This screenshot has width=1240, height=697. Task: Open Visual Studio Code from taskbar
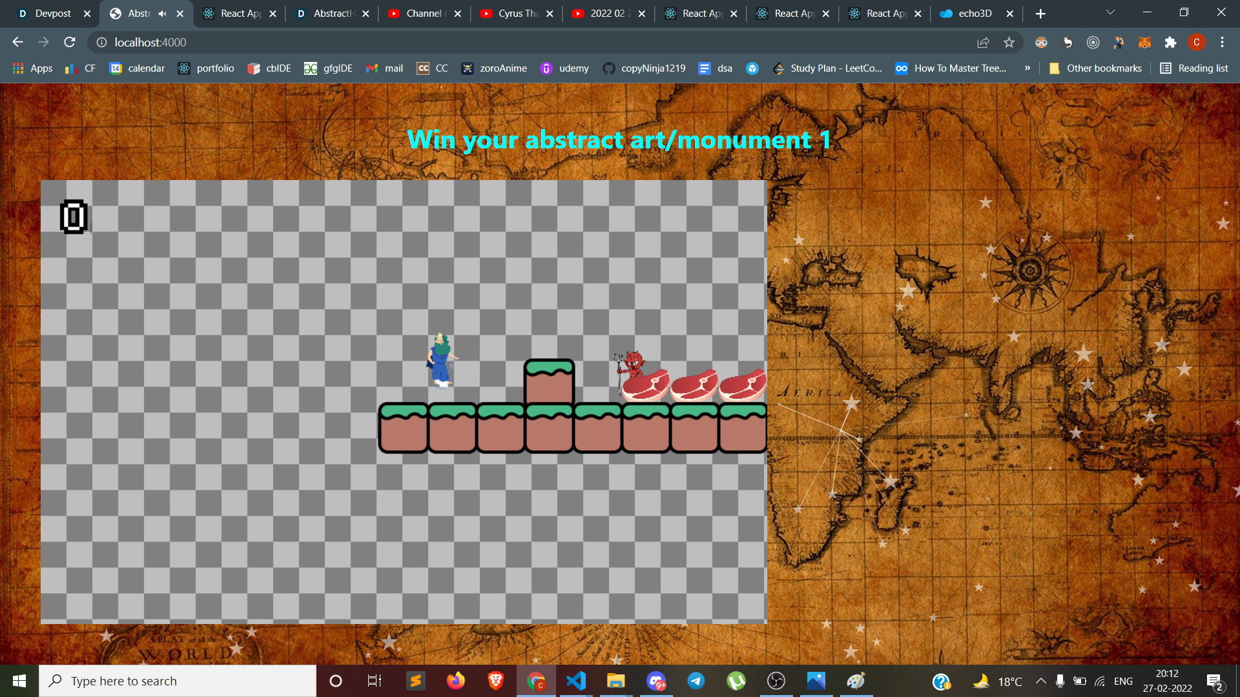coord(575,681)
